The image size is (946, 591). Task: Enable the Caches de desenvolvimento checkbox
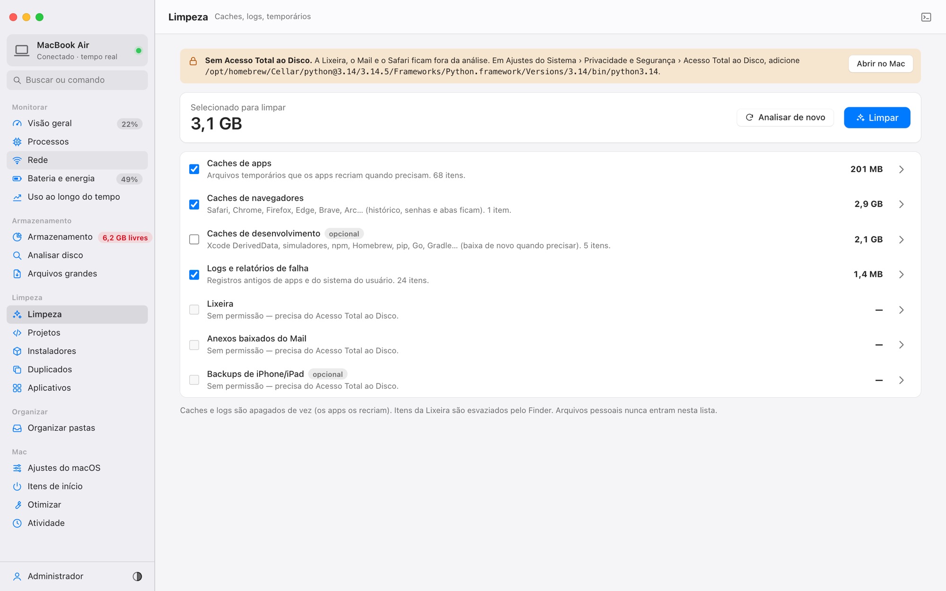[194, 239]
